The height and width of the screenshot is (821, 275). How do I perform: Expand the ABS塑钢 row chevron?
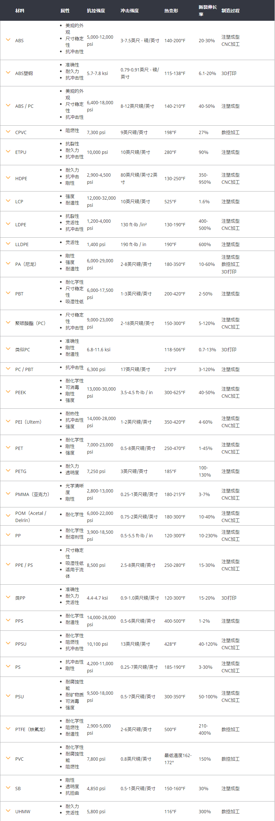pyautogui.click(x=8, y=73)
